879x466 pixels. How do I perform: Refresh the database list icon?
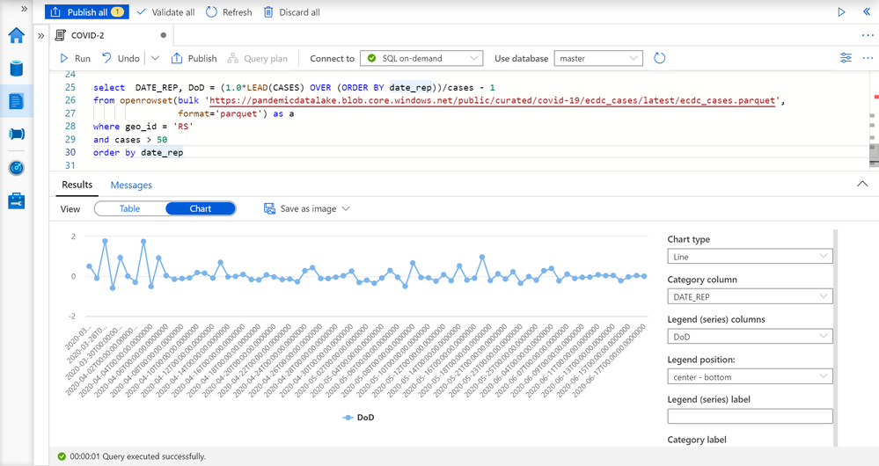point(659,58)
